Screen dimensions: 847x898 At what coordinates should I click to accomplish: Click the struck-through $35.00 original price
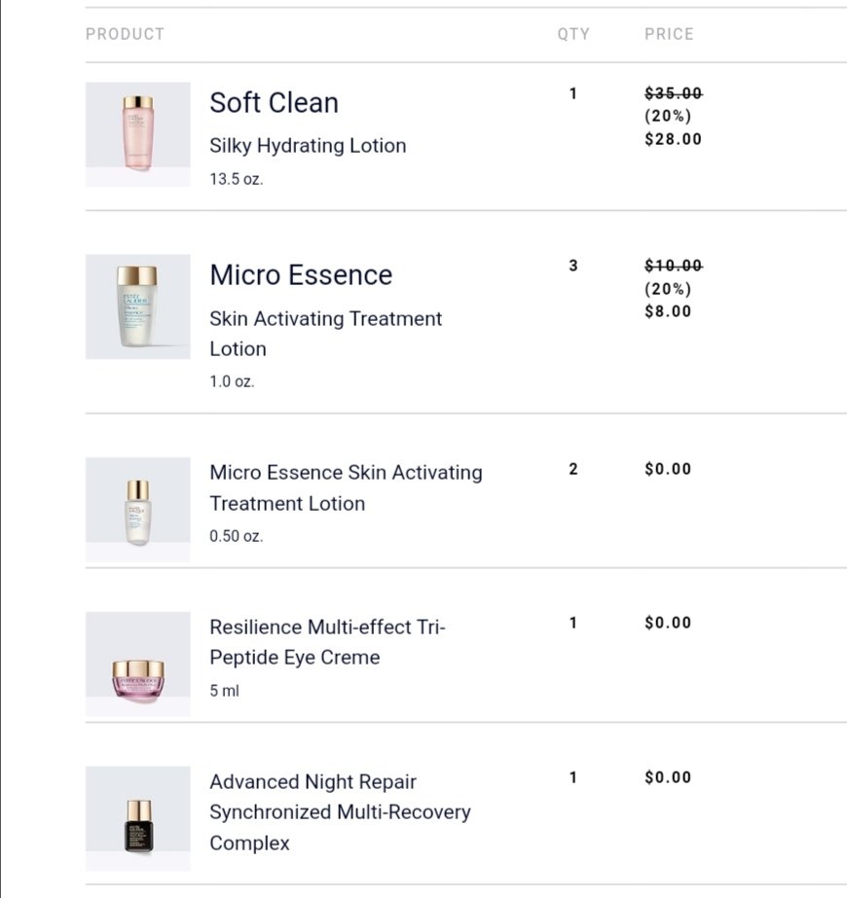click(674, 93)
